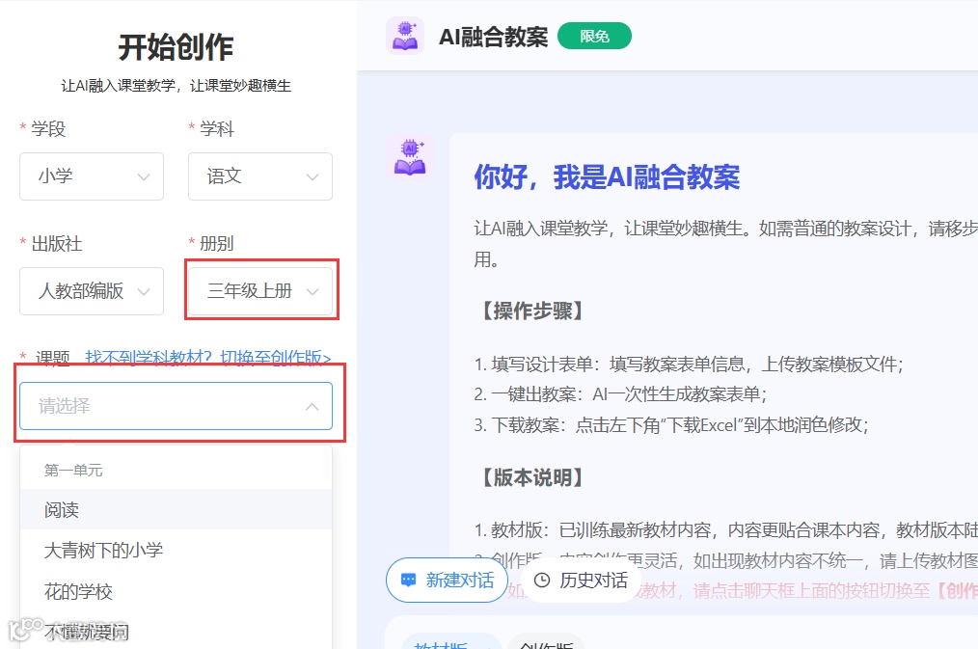Image resolution: width=978 pixels, height=649 pixels.
Task: Click the 册别 field label
Action: (x=216, y=244)
